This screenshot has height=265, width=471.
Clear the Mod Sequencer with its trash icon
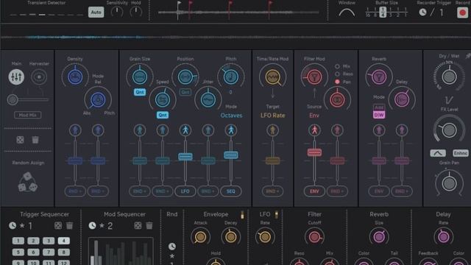149,225
